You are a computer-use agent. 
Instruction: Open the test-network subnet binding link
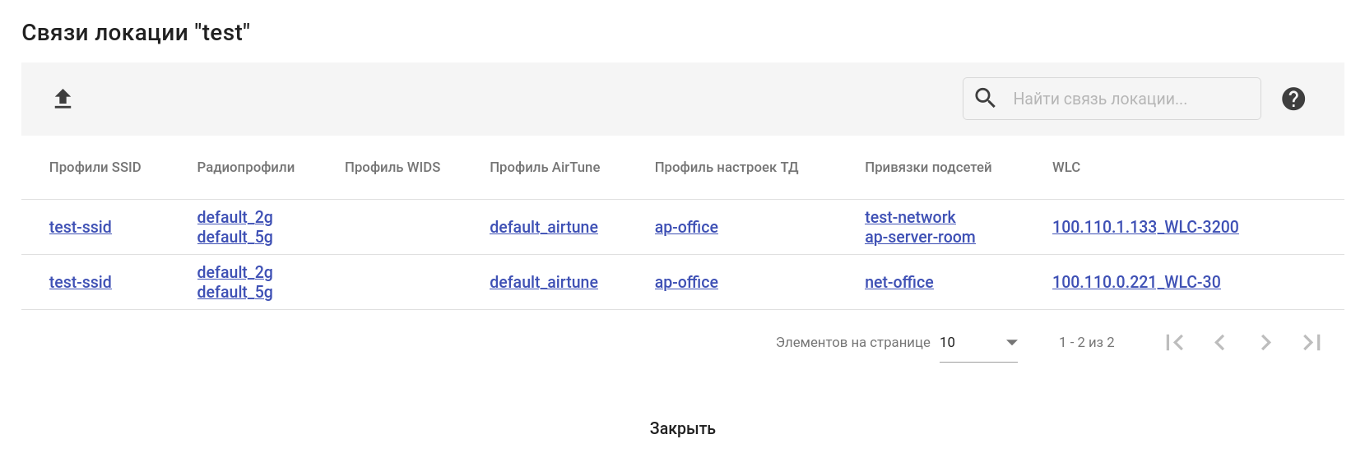(x=910, y=217)
